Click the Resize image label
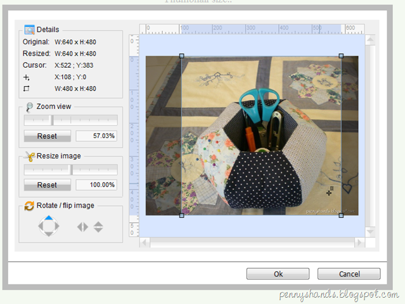The width and height of the screenshot is (405, 304). coord(59,156)
